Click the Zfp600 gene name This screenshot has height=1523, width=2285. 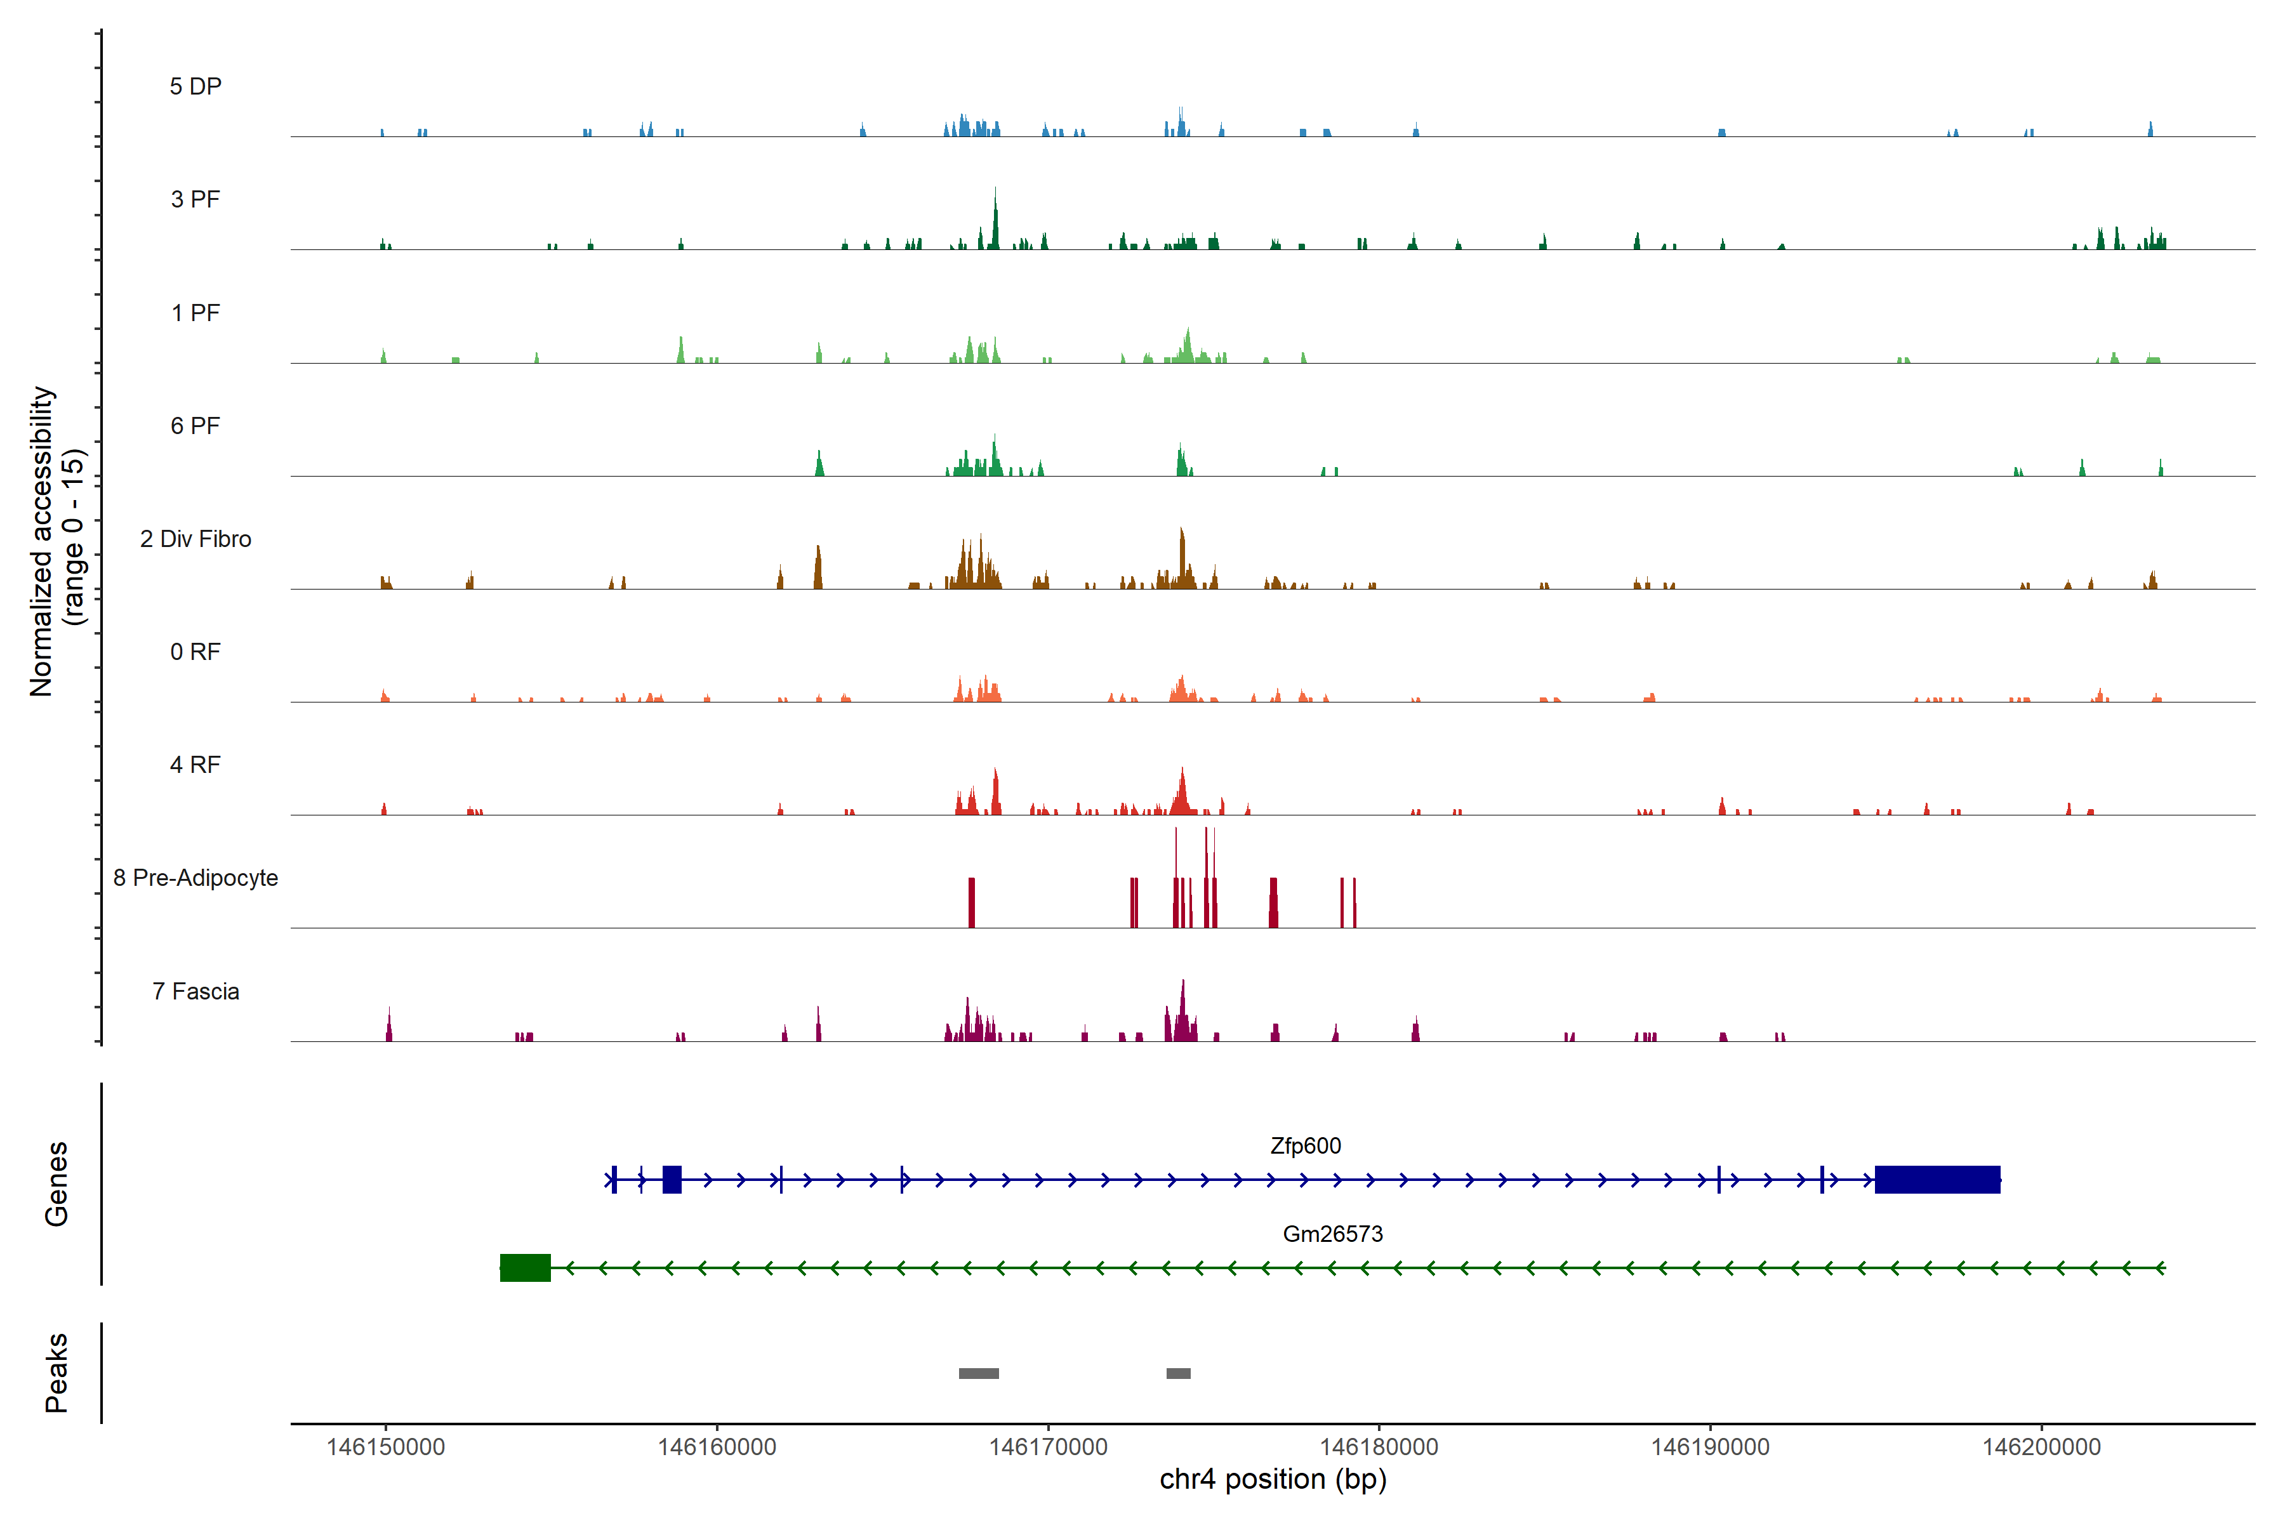point(1305,1146)
